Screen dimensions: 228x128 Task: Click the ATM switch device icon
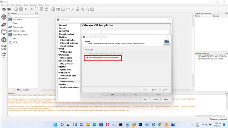point(10,20)
